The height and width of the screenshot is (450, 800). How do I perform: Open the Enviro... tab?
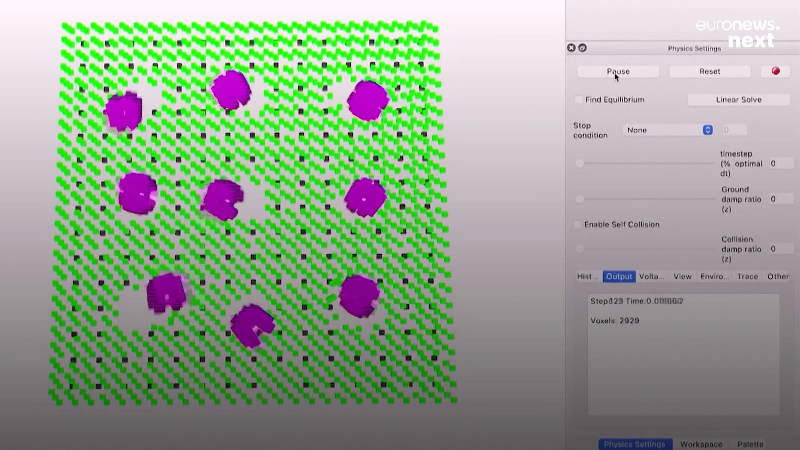[x=715, y=277]
